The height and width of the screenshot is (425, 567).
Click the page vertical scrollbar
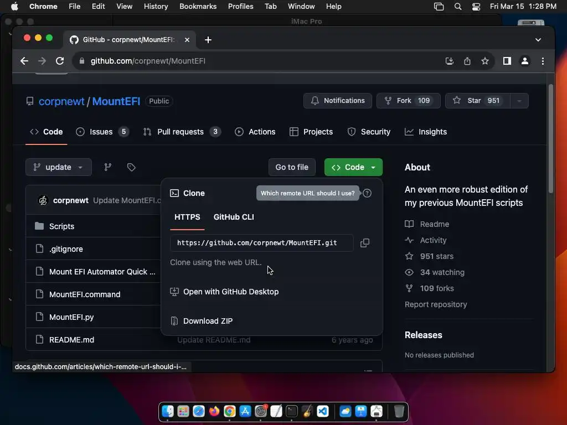tap(551, 139)
